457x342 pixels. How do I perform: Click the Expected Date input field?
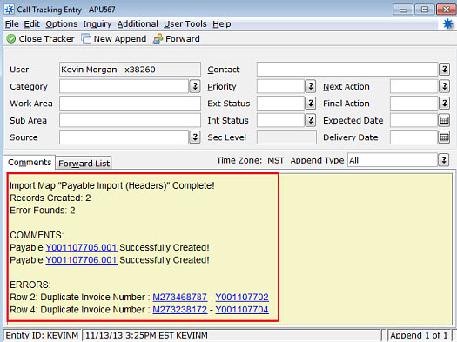pyautogui.click(x=413, y=120)
